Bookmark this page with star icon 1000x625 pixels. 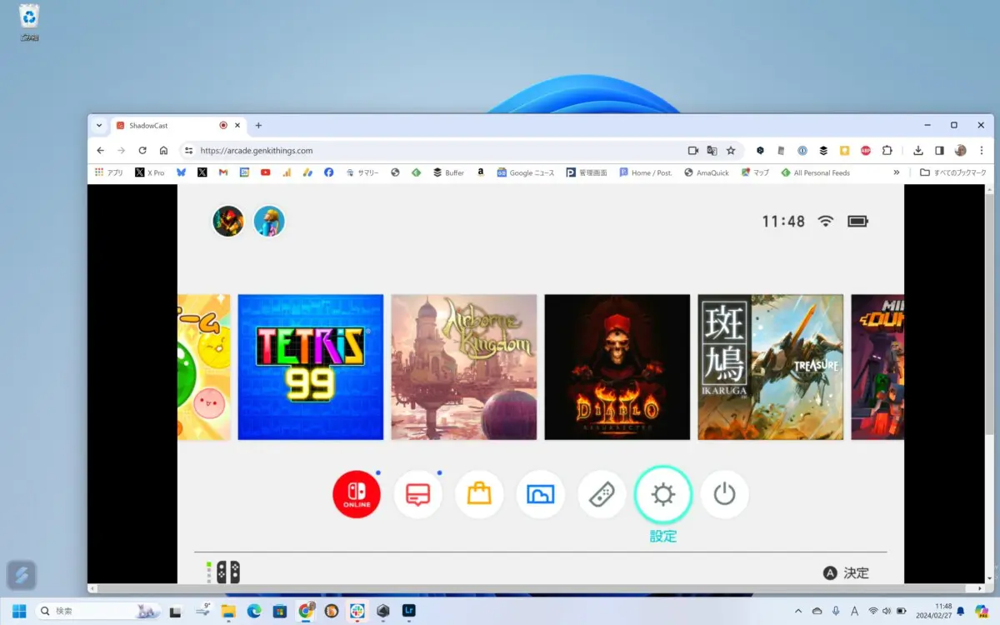tap(731, 151)
